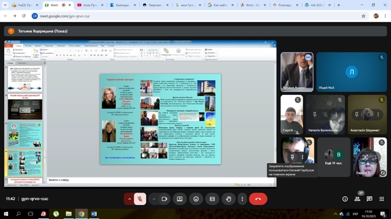Open meeting details info icon
The image size is (391, 219).
[345, 199]
